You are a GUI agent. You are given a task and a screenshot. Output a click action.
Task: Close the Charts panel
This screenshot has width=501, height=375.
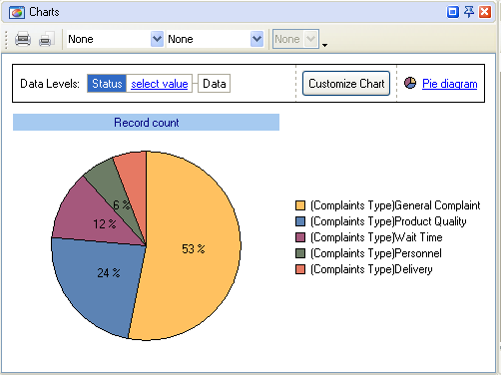coord(485,12)
